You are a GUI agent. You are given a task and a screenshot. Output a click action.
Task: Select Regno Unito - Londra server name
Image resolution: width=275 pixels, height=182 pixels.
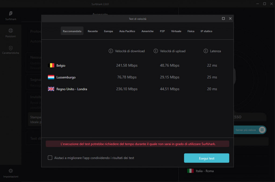[72, 89]
